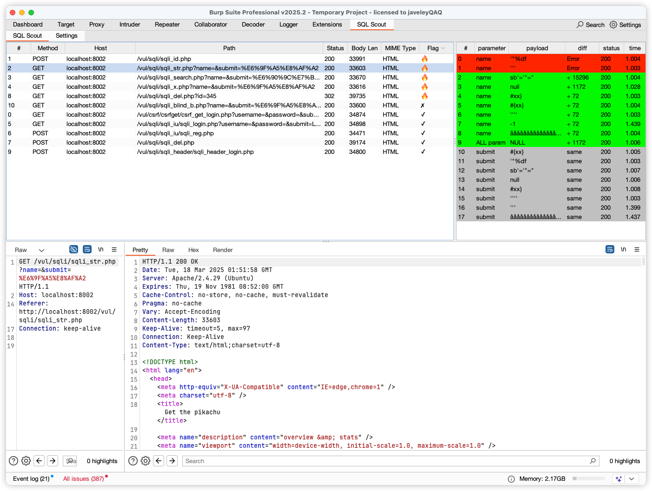Click the memory info icon
The width and height of the screenshot is (652, 491).
pyautogui.click(x=511, y=479)
